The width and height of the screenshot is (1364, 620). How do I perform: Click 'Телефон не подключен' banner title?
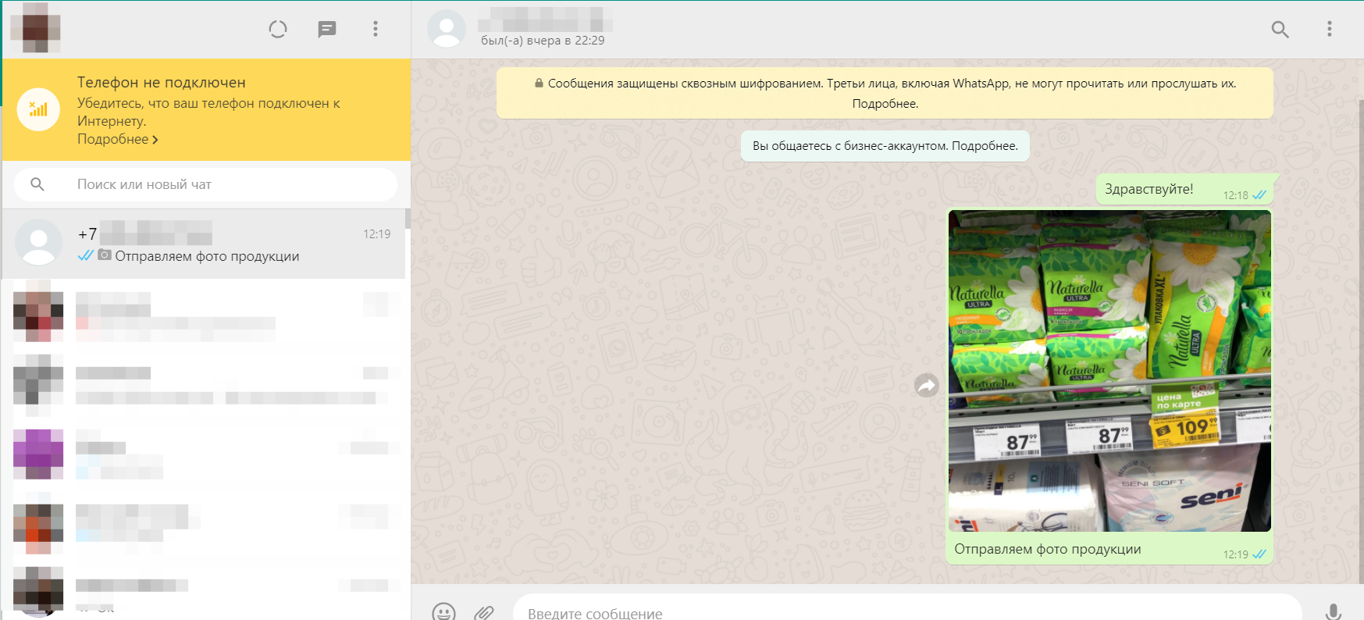[161, 82]
